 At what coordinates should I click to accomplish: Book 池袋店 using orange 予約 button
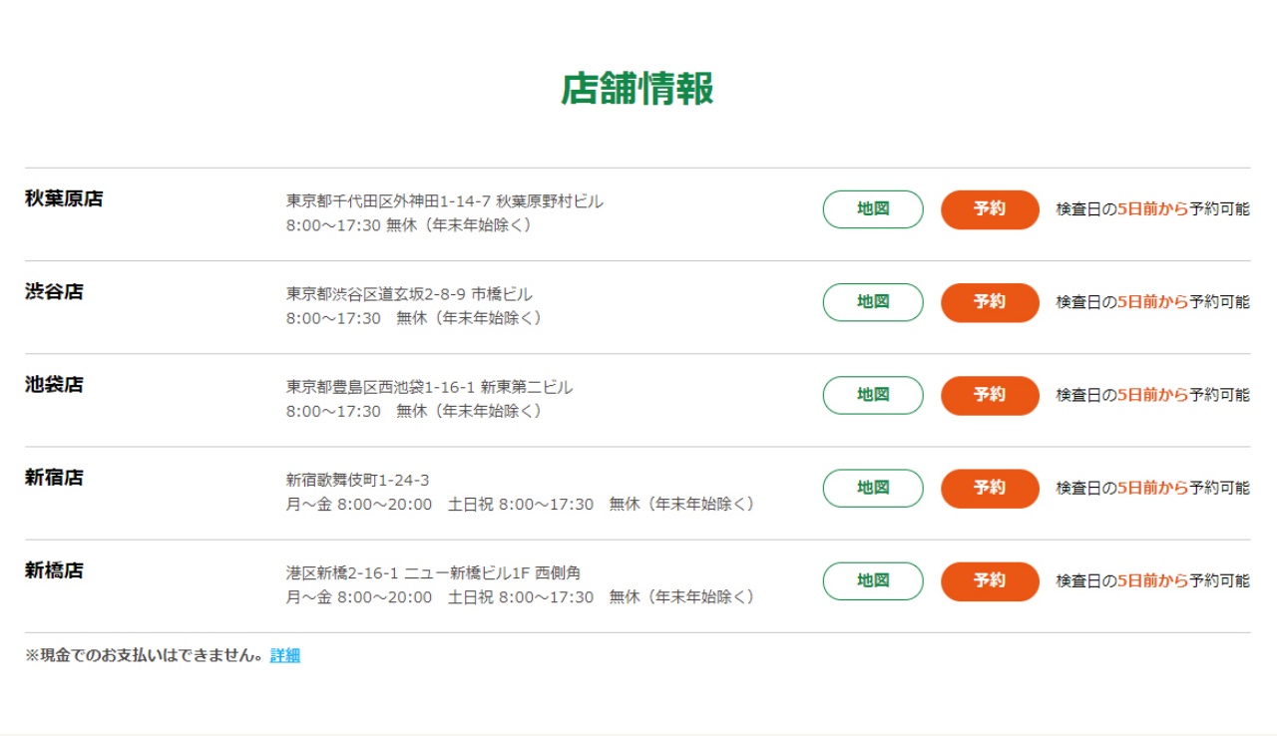(x=990, y=395)
